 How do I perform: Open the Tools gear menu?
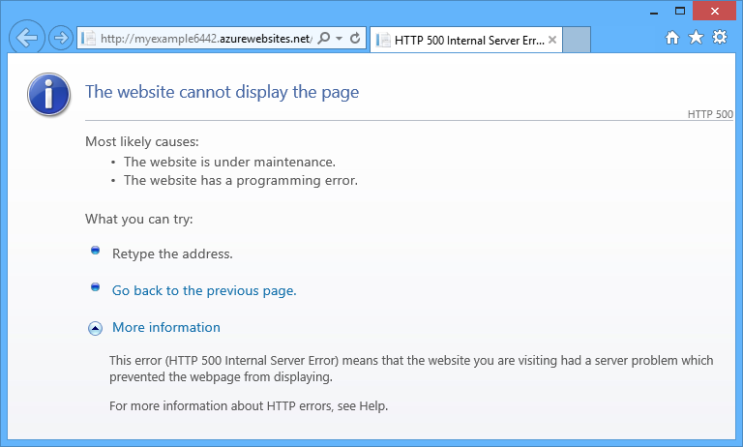point(720,37)
